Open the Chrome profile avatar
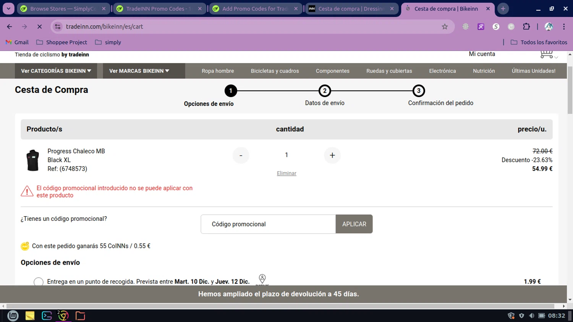573x322 pixels. (x=549, y=26)
